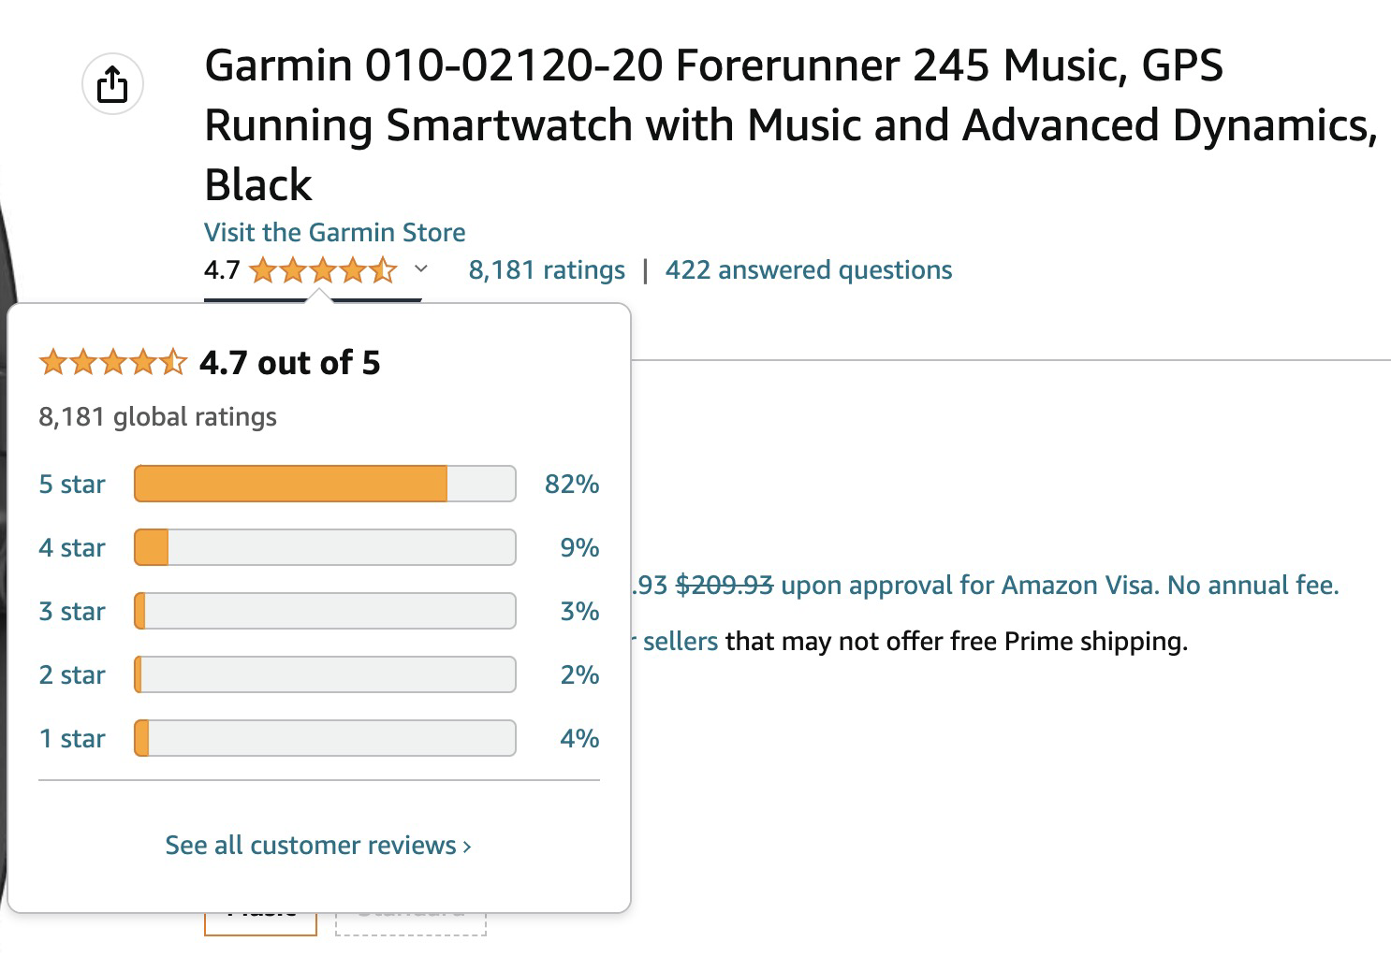
Task: Click the 1 star histogram bar
Action: click(325, 738)
